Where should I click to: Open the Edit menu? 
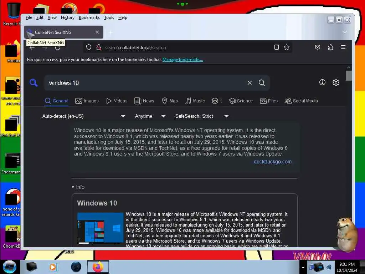coord(40,17)
